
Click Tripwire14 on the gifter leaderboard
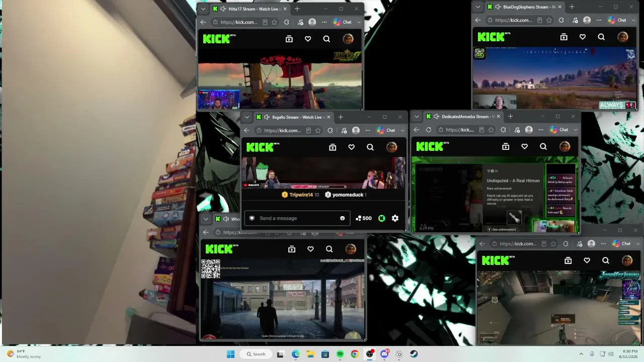coord(301,195)
